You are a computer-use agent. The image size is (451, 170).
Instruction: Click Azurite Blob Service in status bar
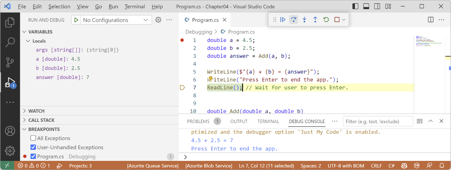pyautogui.click(x=209, y=166)
